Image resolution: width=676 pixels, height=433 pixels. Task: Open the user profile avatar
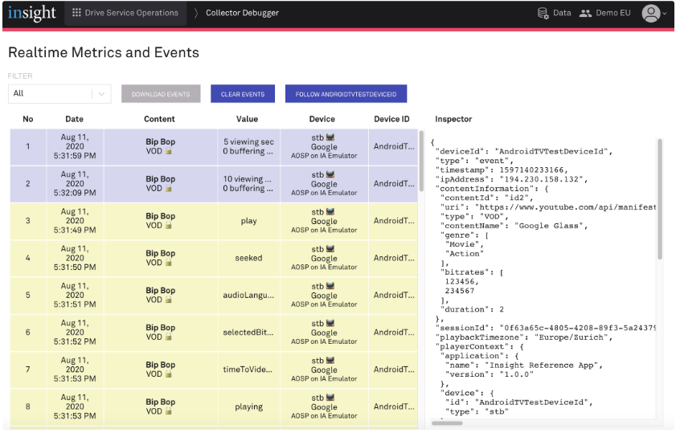coord(650,13)
